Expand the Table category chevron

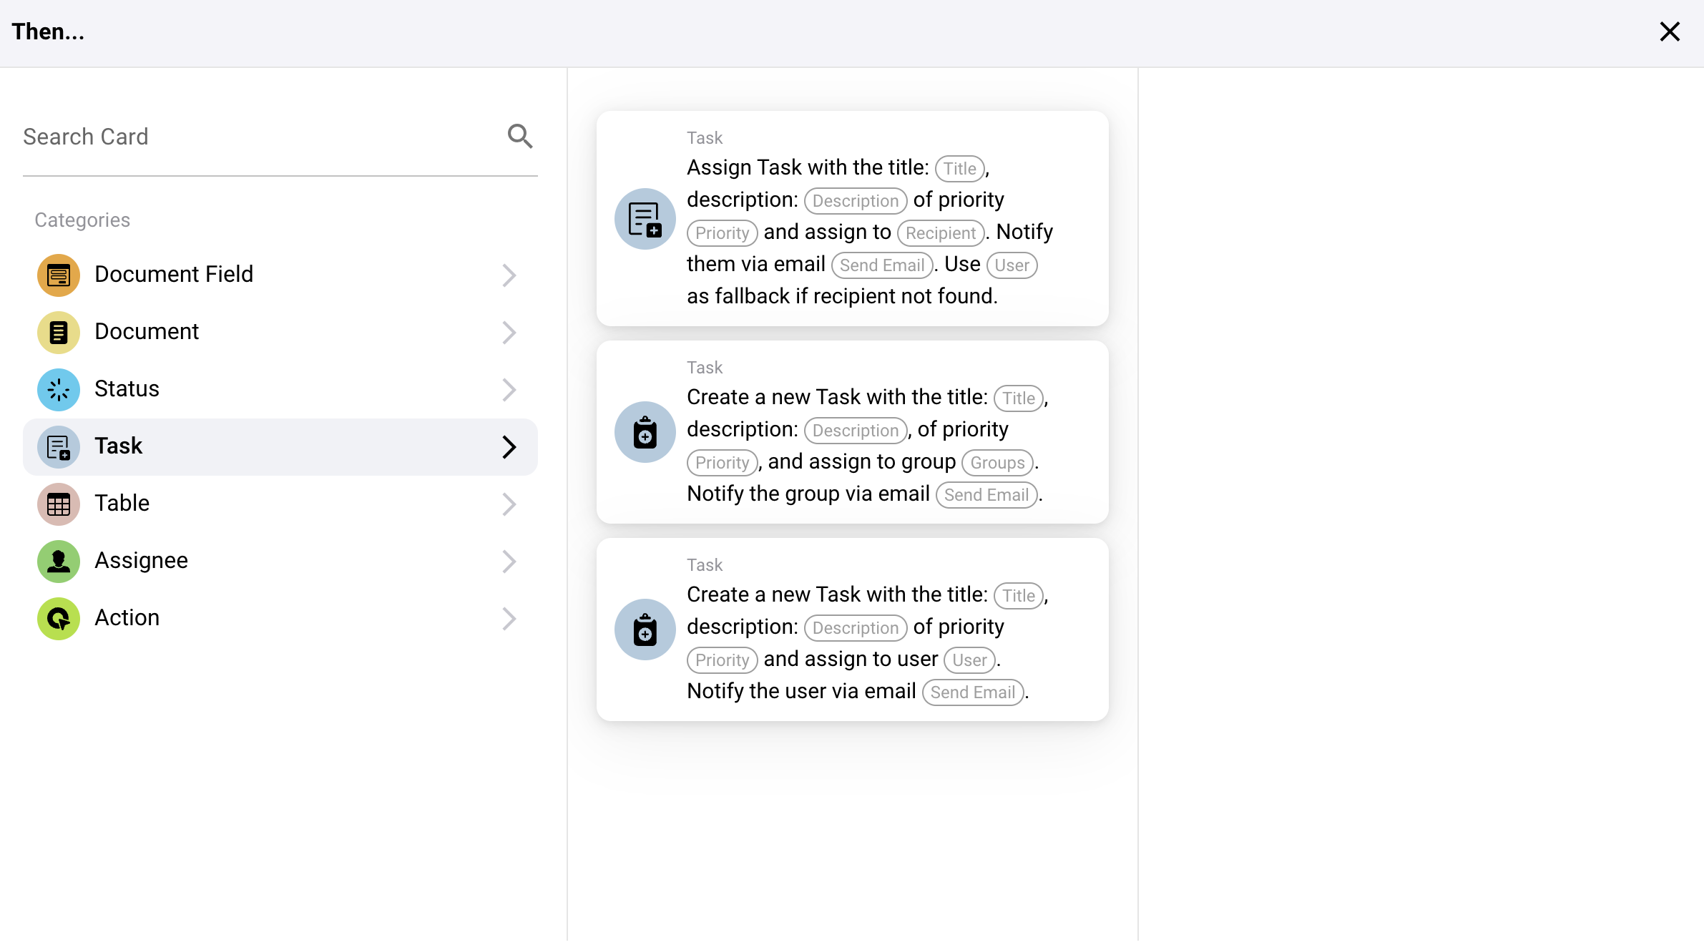(x=509, y=504)
